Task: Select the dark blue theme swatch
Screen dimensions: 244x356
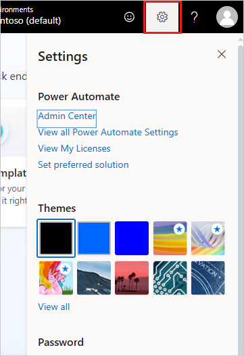Action: (132, 238)
